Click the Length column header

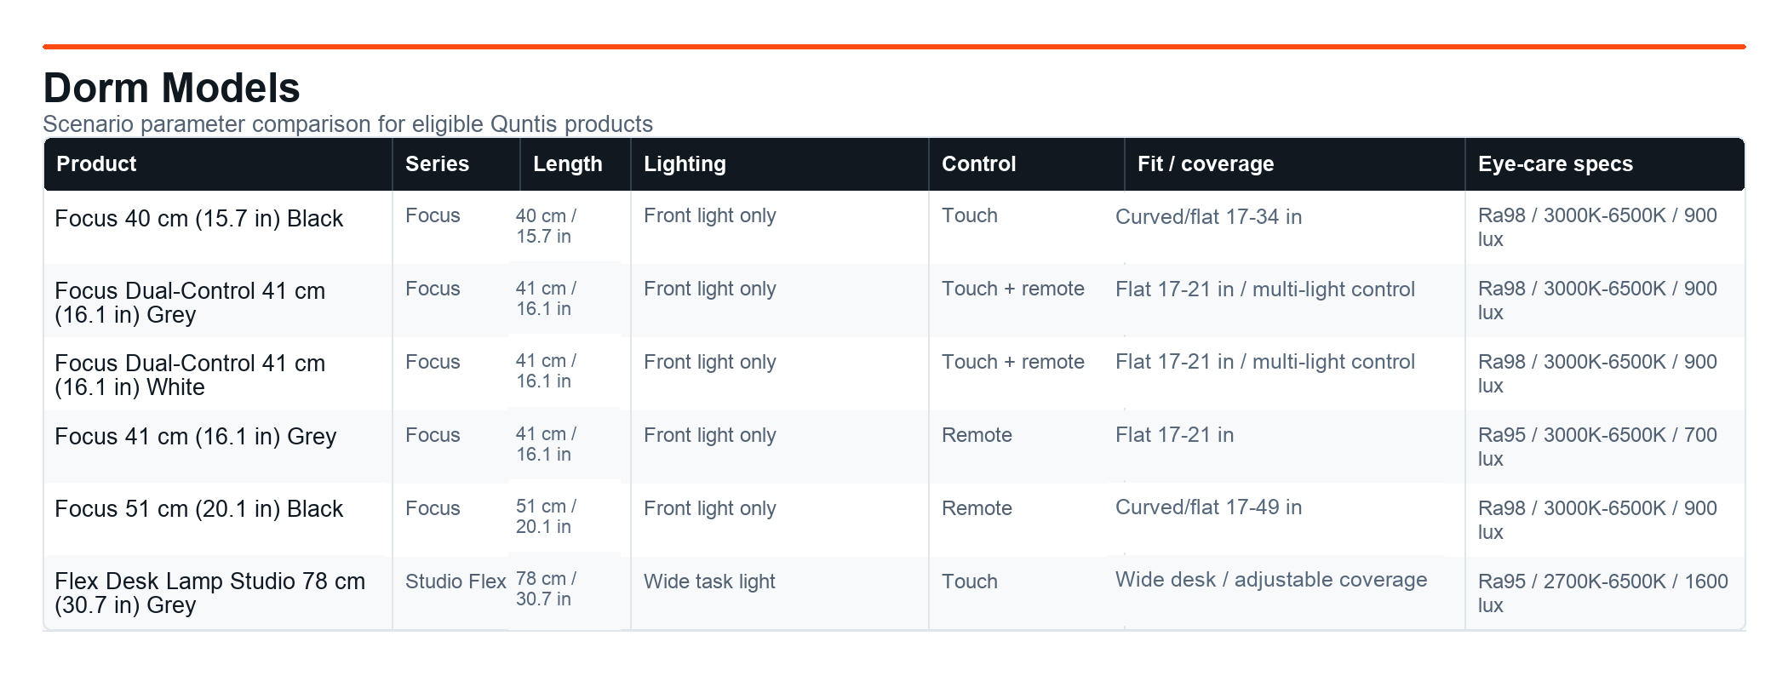tap(576, 164)
